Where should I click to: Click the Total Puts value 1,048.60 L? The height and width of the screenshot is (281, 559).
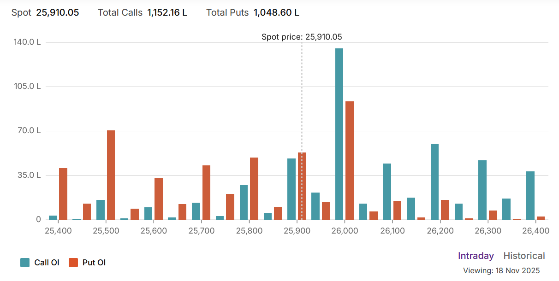pos(276,12)
